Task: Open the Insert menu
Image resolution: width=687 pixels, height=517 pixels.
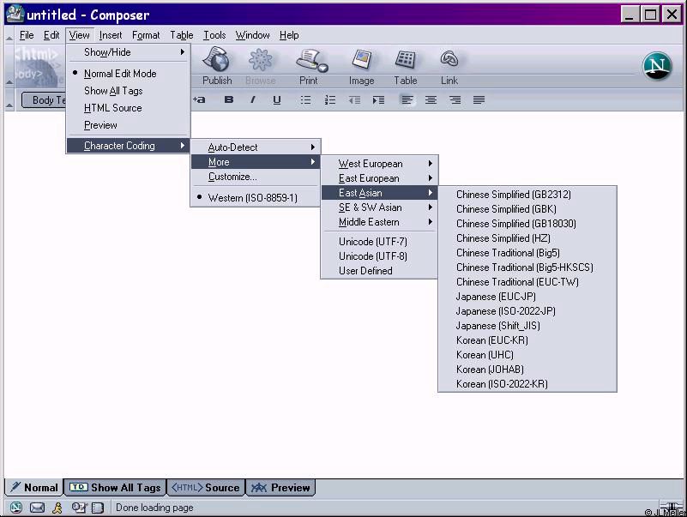Action: pos(111,35)
